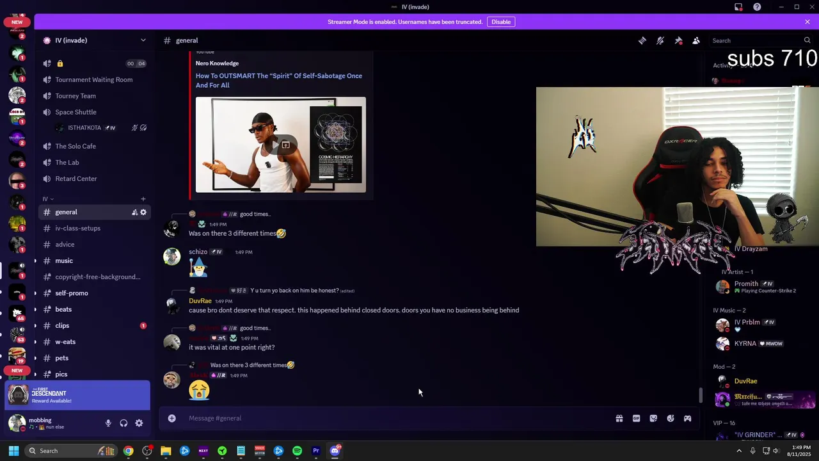
Task: Open the general channel invite icon
Action: [134, 212]
